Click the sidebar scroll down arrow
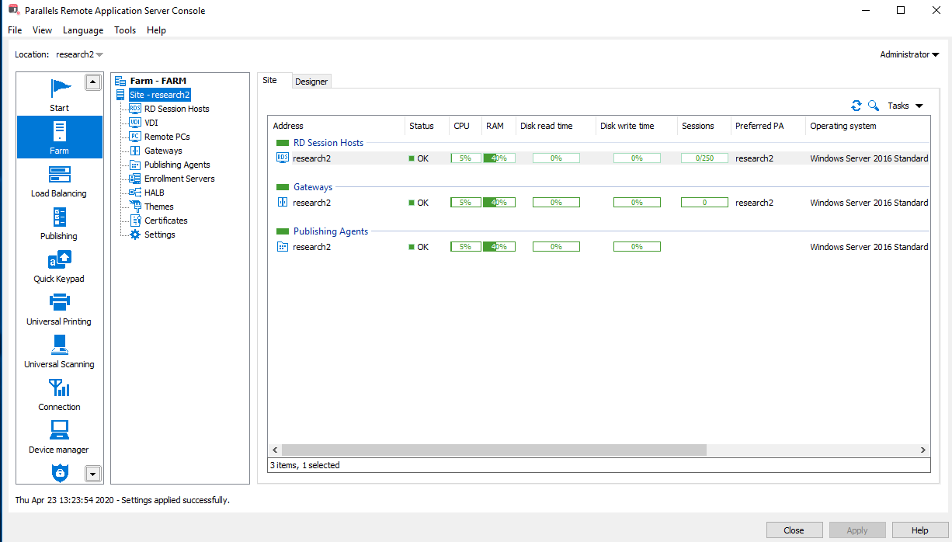 tap(93, 473)
